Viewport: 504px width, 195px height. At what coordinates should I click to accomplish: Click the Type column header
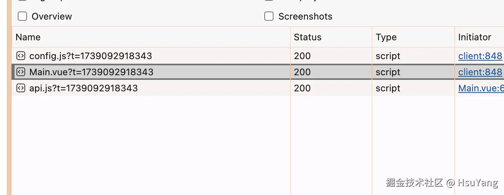click(x=386, y=37)
